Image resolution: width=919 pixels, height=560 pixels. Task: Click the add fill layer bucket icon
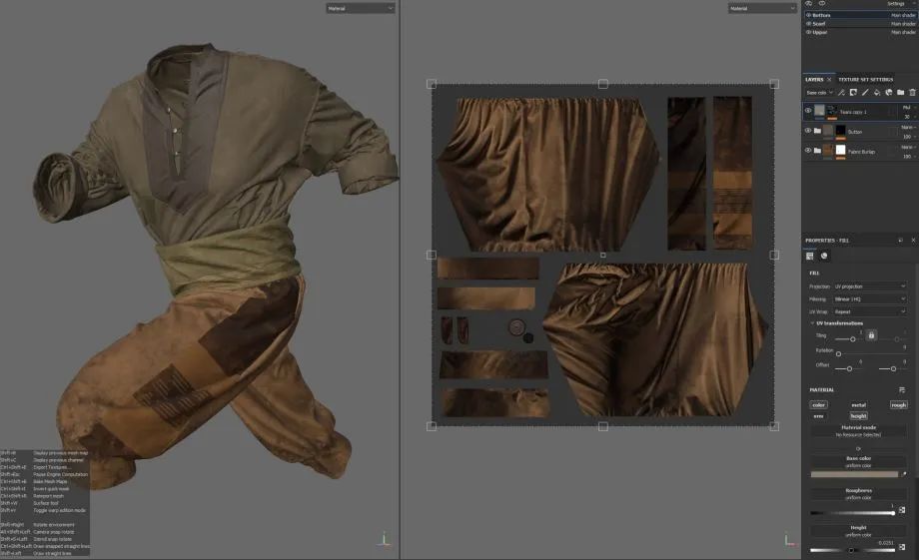coord(876,93)
